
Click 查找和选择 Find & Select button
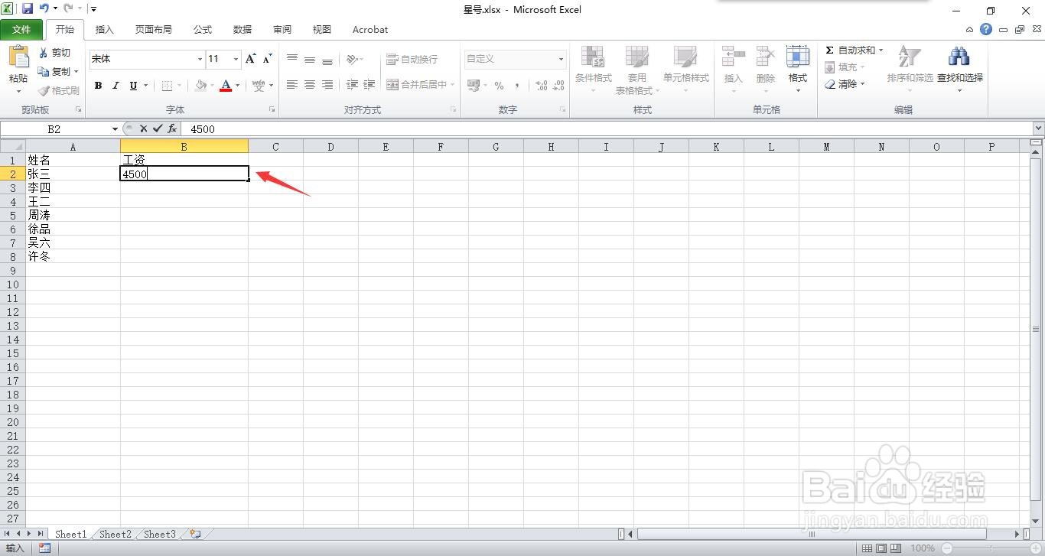tap(959, 69)
